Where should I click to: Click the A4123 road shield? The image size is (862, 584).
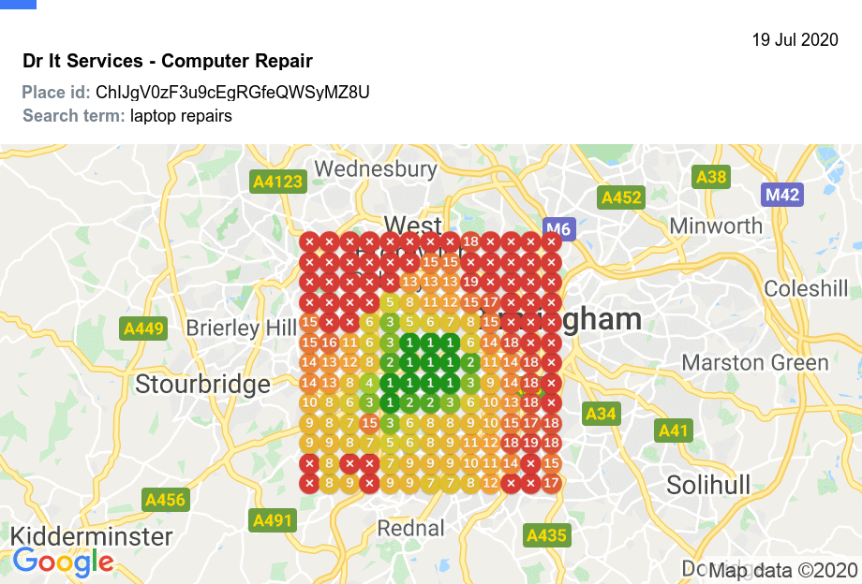278,182
